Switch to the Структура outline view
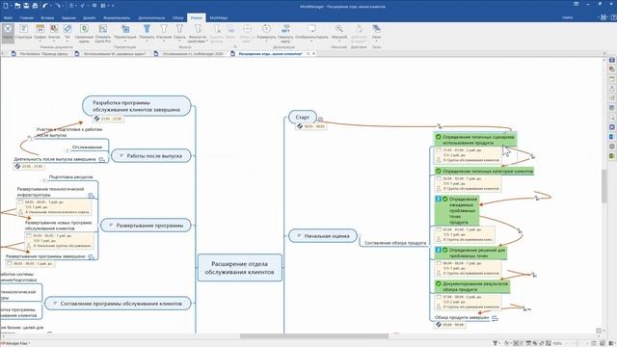 click(x=23, y=32)
